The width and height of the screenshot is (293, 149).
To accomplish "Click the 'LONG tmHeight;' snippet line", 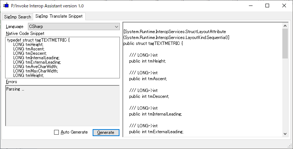I will click(x=28, y=45).
